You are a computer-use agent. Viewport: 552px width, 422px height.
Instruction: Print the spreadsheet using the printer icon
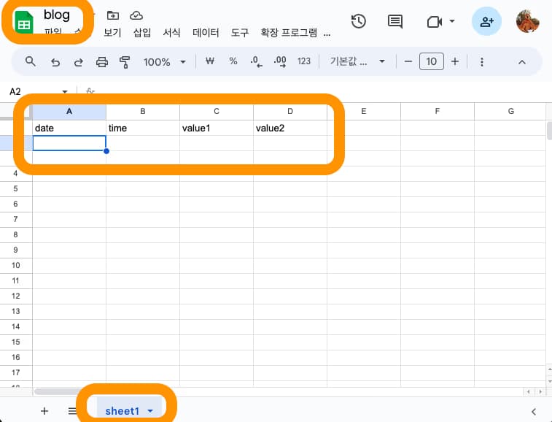(102, 62)
